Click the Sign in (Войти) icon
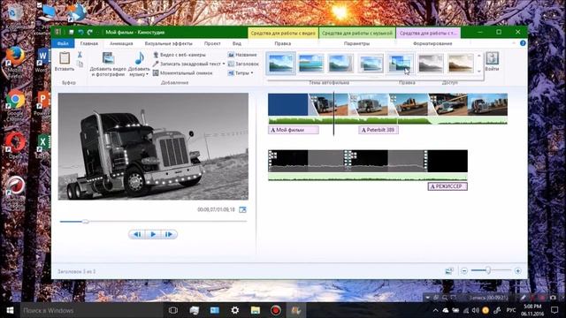 pos(492,58)
